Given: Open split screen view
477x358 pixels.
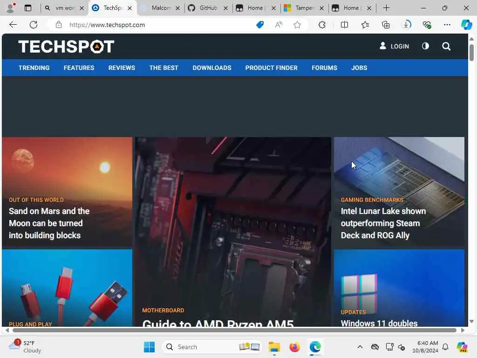Looking at the screenshot, I should [344, 25].
